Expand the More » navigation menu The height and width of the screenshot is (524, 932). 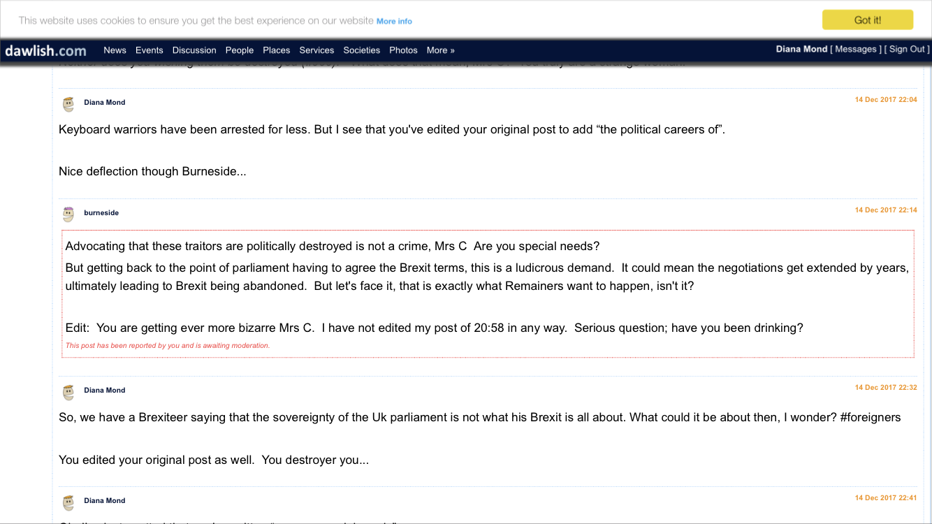[440, 50]
